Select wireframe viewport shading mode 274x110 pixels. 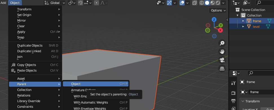tap(202, 3)
